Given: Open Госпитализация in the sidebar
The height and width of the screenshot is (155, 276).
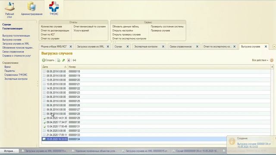Looking at the screenshot, I should (x=13, y=28).
